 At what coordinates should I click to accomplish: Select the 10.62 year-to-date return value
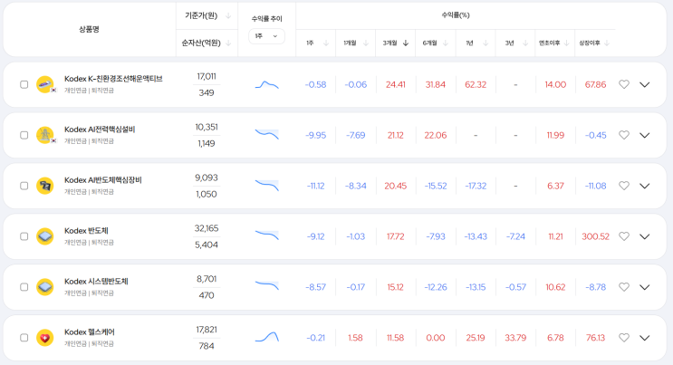(555, 287)
